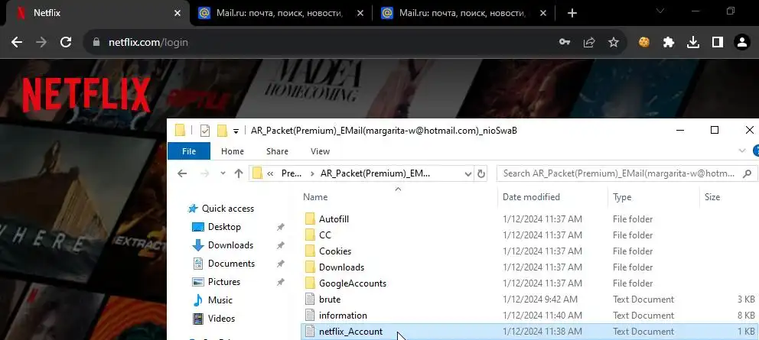Click the New folder icon in Explorer title bar

[x=222, y=131]
